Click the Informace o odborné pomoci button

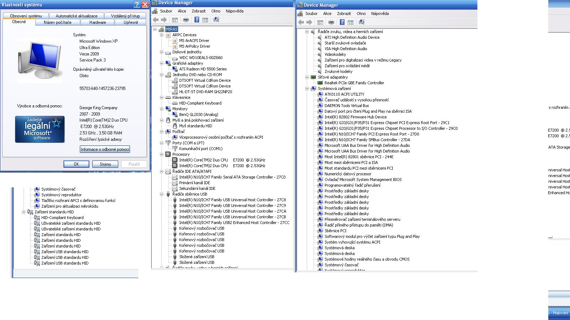tap(105, 149)
